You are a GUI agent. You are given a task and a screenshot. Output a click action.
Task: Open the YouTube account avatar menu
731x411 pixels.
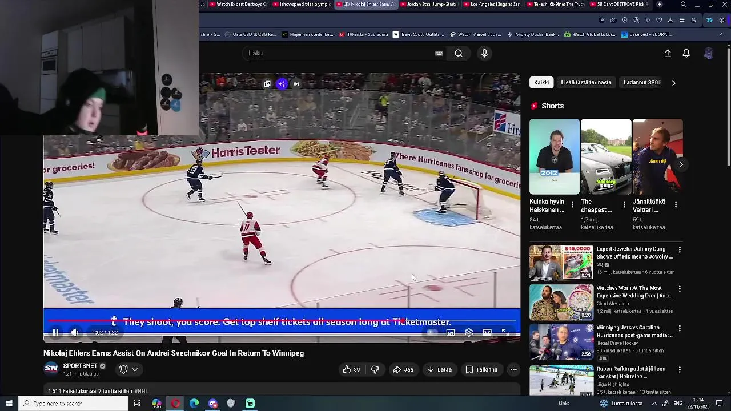(708, 53)
